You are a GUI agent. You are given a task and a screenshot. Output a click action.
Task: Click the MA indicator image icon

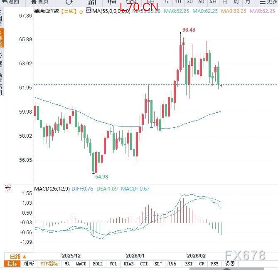[89, 11]
